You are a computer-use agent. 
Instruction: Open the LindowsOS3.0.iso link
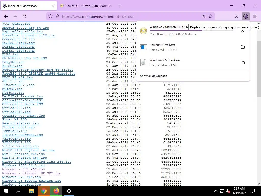18,85
